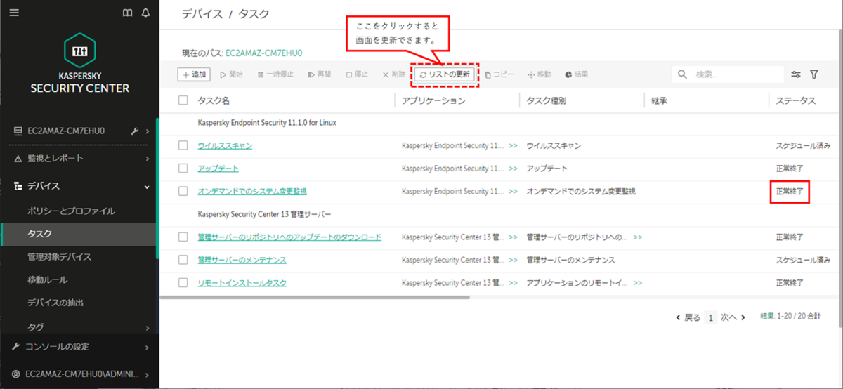The image size is (843, 389).
Task: Click スケジュール済み status of ウイルススキャン
Action: (803, 146)
